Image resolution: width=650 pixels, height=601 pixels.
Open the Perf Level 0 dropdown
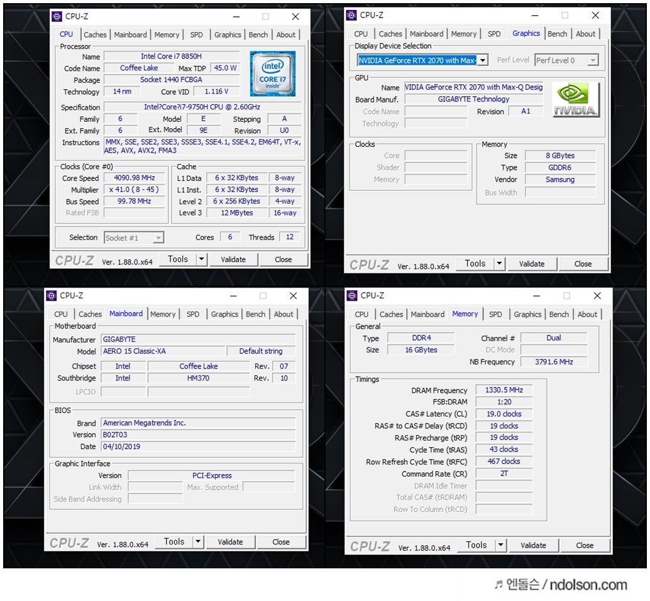point(593,60)
